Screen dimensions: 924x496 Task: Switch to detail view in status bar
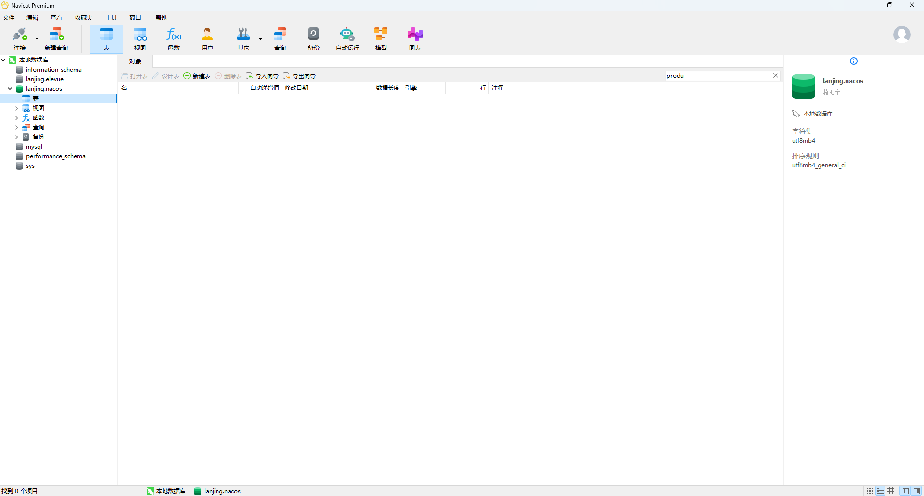[x=880, y=491]
